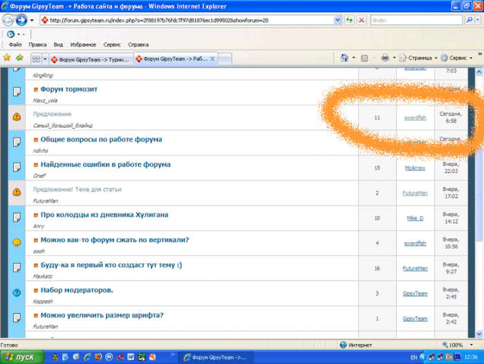Click the vertical scrollbar up arrow

(479, 72)
